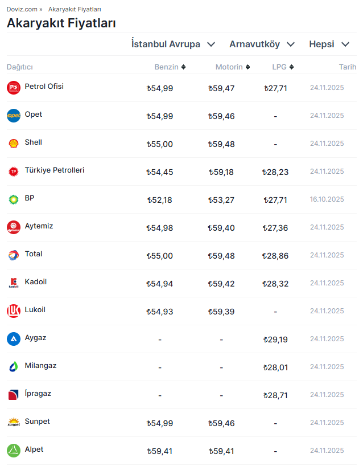The width and height of the screenshot is (359, 466).
Task: Click the Shell logo icon
Action: (14, 144)
